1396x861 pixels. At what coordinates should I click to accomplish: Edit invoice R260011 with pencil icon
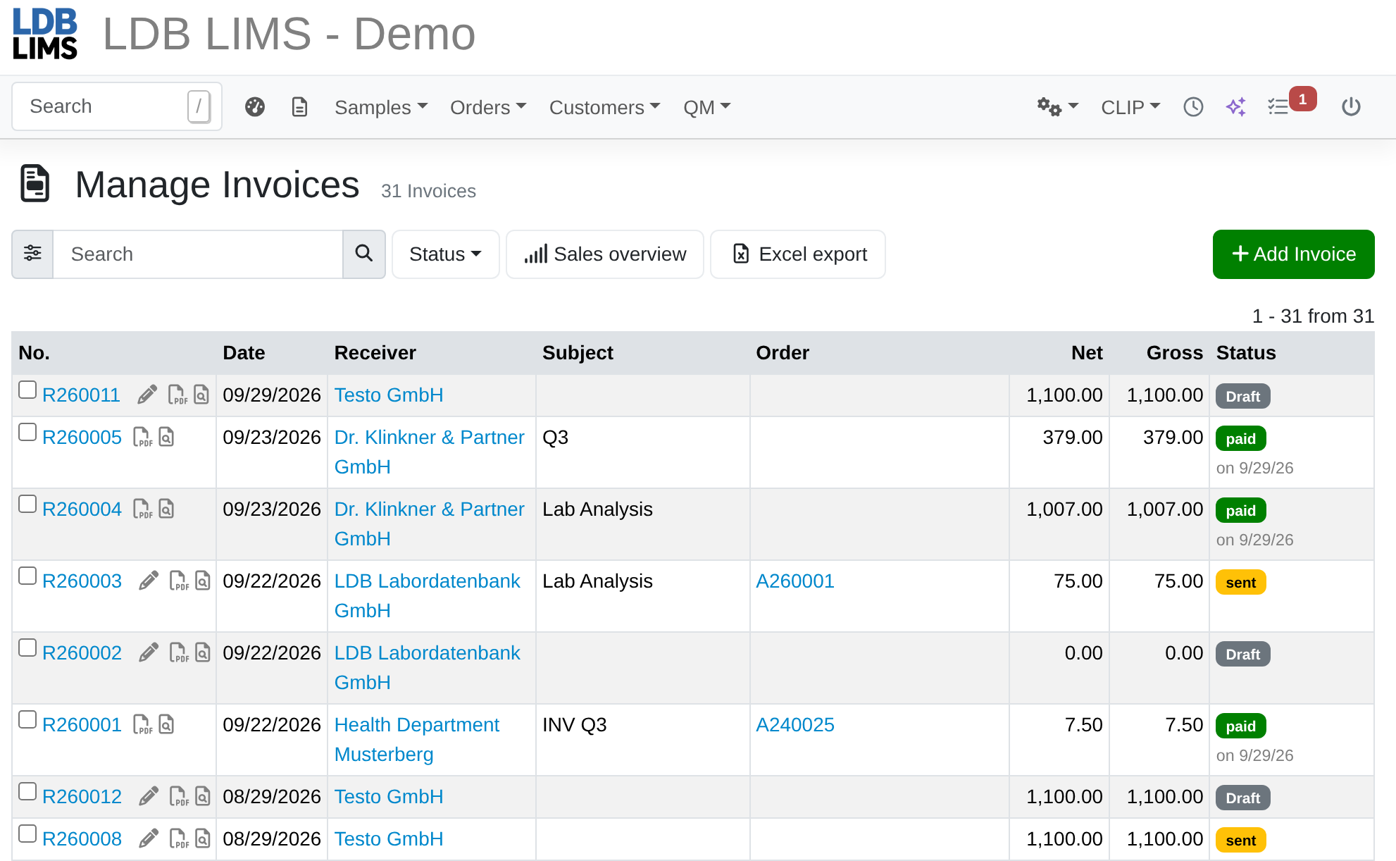[147, 395]
